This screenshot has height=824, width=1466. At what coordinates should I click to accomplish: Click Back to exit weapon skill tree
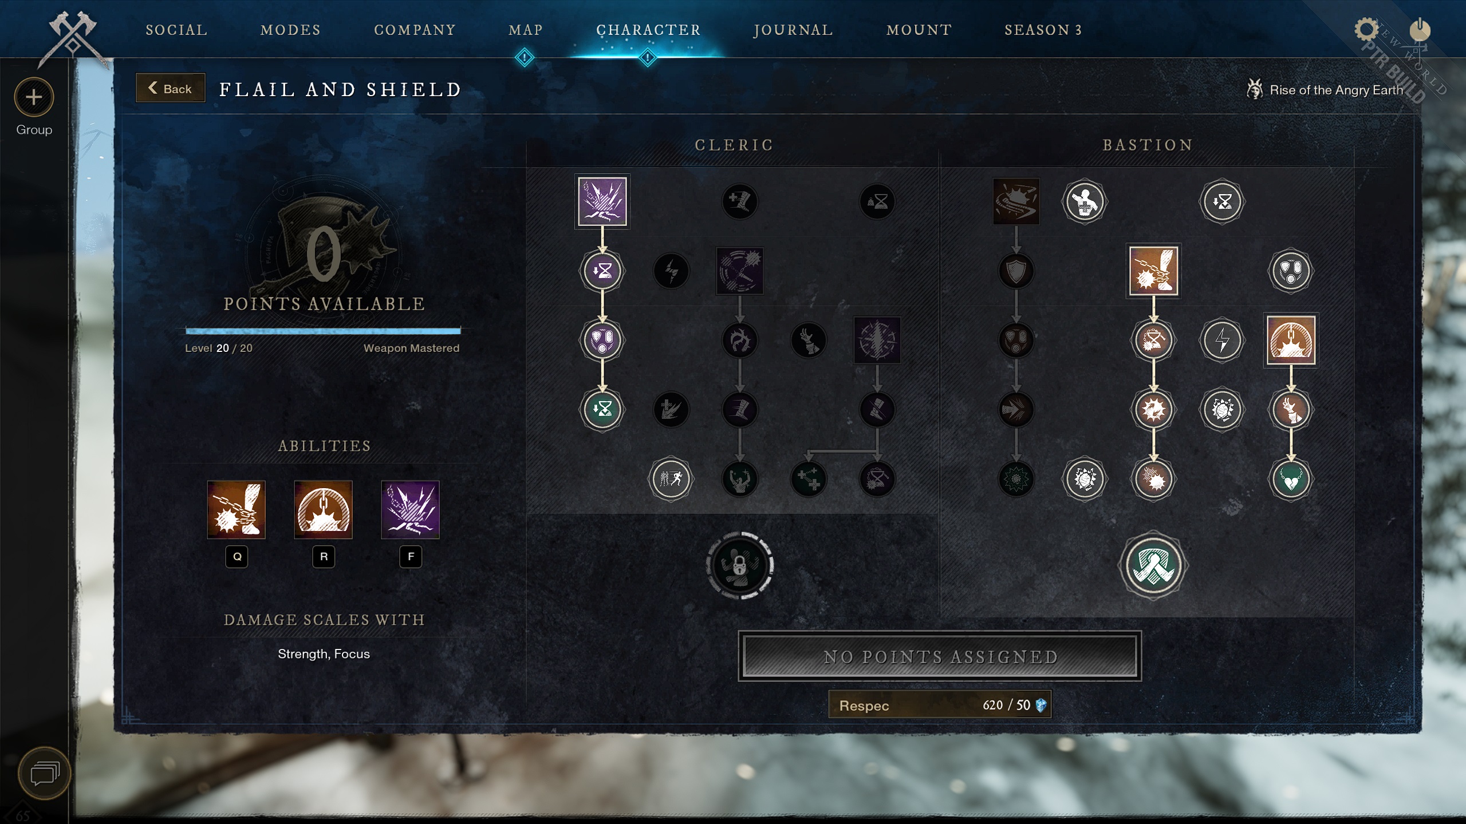pos(168,89)
